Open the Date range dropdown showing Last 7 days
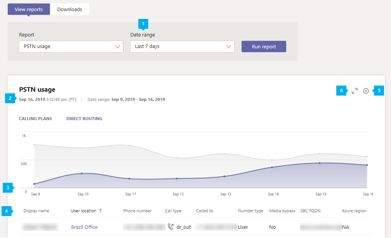Screen dimensions: 391x238 [x=182, y=46]
